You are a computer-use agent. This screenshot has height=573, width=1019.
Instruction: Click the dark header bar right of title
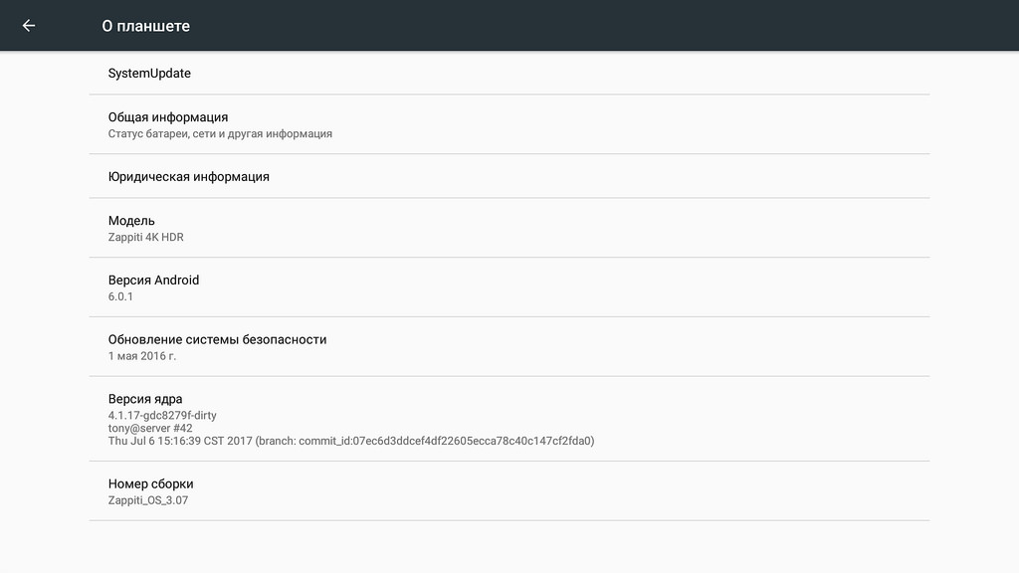pos(604,25)
